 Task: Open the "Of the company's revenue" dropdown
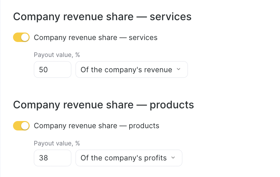132,70
